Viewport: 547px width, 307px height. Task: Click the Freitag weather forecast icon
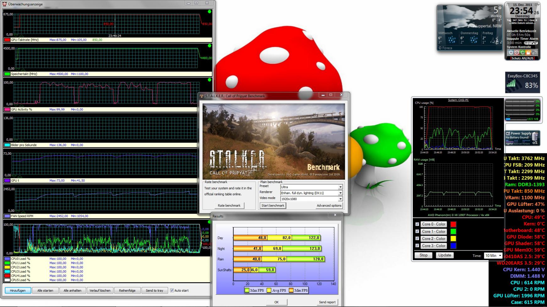[x=496, y=40]
